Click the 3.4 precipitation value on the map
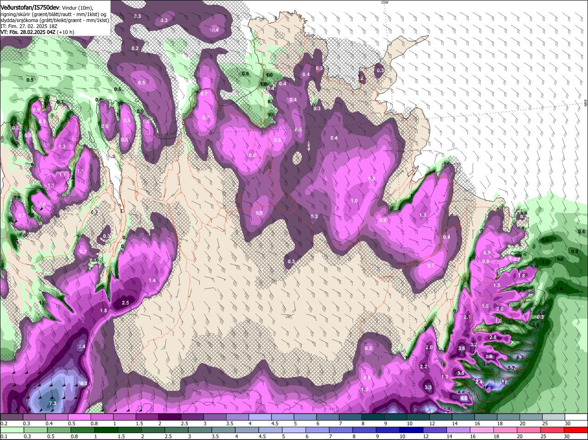 click(x=81, y=346)
